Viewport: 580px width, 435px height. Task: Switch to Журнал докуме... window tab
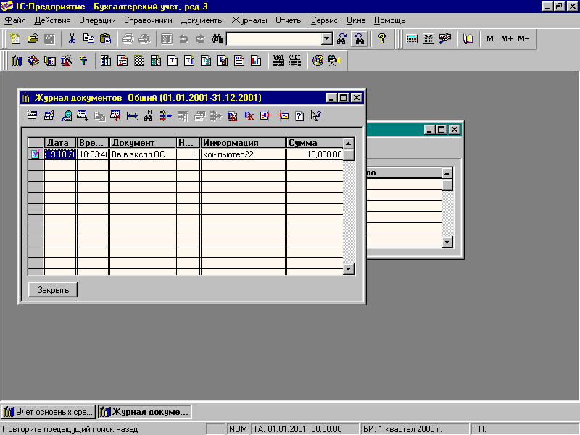point(144,412)
